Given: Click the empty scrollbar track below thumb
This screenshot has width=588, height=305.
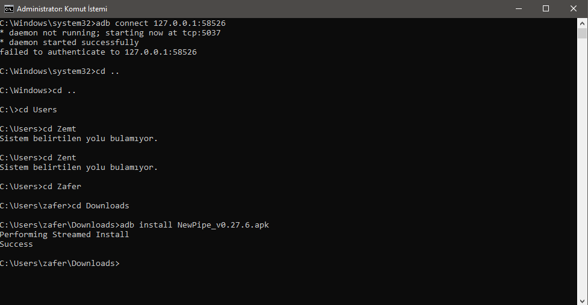Looking at the screenshot, I should tap(583, 167).
